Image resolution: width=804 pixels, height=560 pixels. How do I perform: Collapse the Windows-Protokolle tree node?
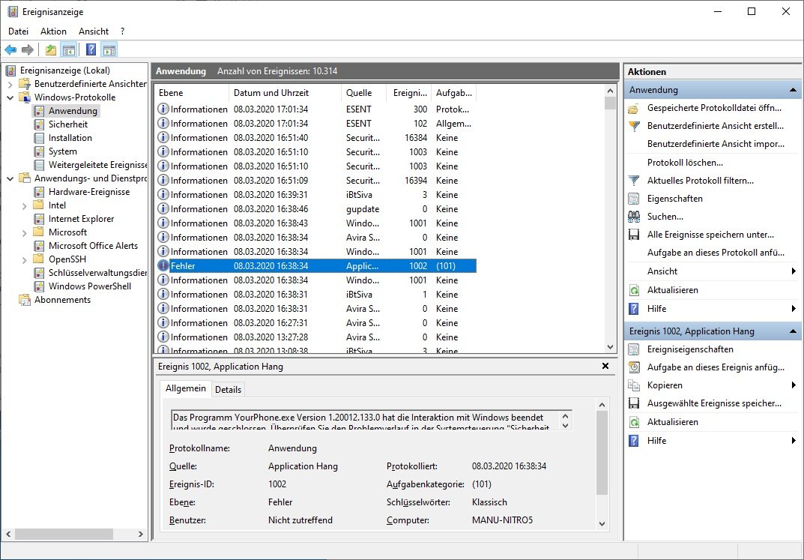(10, 97)
